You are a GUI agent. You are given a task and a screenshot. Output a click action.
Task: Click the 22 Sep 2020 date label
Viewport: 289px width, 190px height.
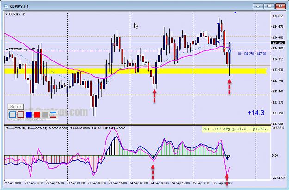(x=12, y=183)
